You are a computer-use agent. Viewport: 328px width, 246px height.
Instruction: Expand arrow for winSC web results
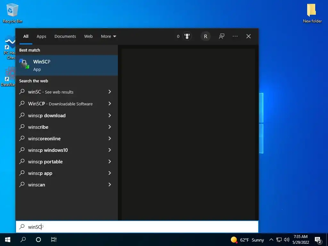pyautogui.click(x=110, y=92)
